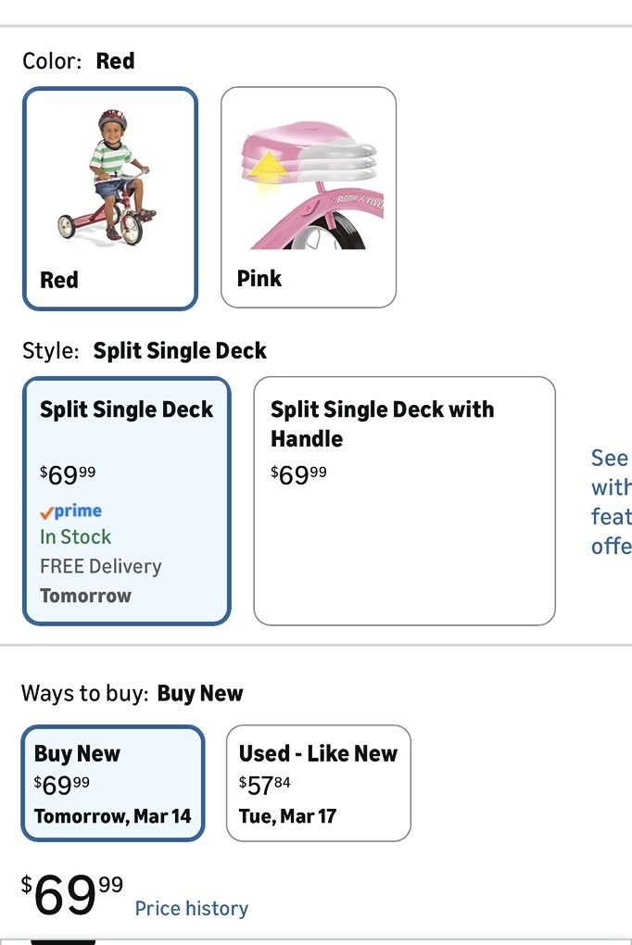Image resolution: width=632 pixels, height=945 pixels.
Task: Select the Used - Like New option
Action: pos(318,783)
